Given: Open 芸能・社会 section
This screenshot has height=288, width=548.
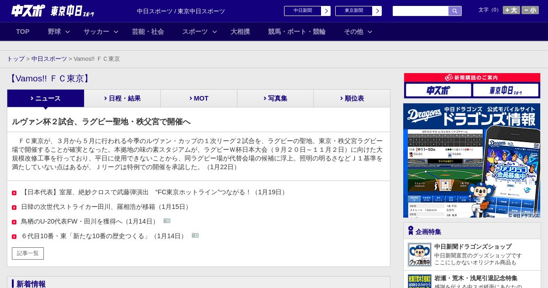Looking at the screenshot, I should point(148,32).
